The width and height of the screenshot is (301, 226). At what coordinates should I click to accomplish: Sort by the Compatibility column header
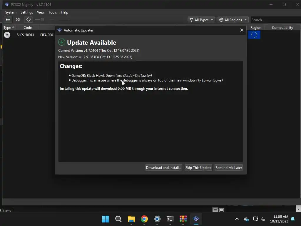[282, 27]
